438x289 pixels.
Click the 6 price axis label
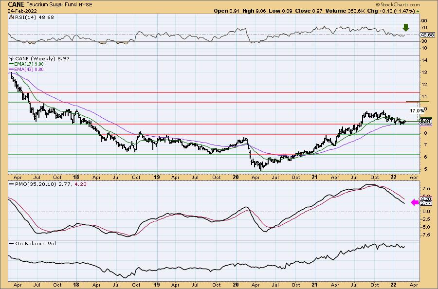(x=425, y=157)
